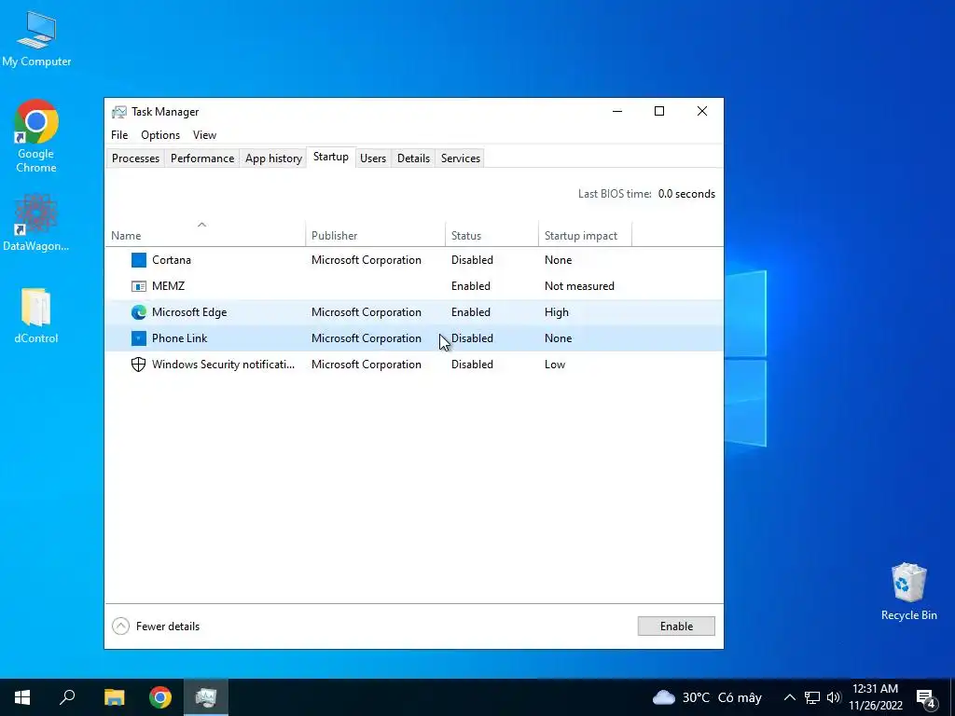Select the Phone Link entry name
The height and width of the screenshot is (716, 955).
[180, 338]
